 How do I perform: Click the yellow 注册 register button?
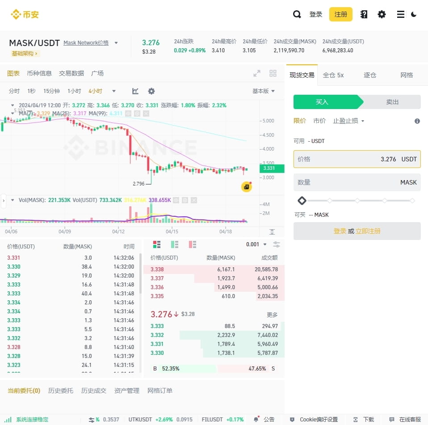click(x=340, y=14)
